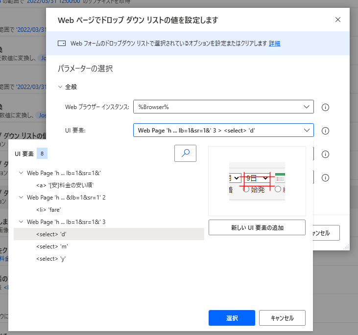Select the <a> '[安]料金の安い順' element
The image size is (358, 335).
(x=65, y=185)
